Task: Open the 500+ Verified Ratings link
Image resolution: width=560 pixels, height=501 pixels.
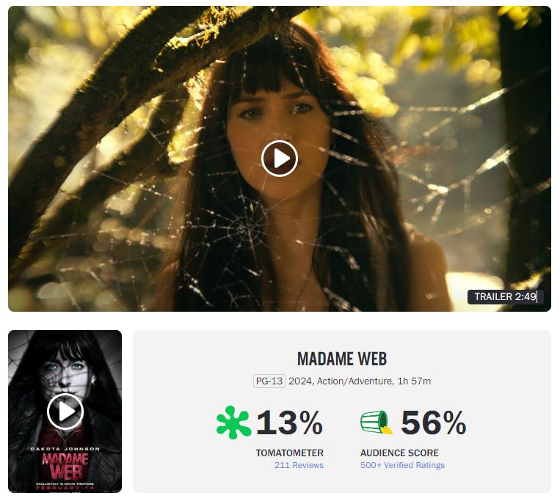Action: coord(402,465)
